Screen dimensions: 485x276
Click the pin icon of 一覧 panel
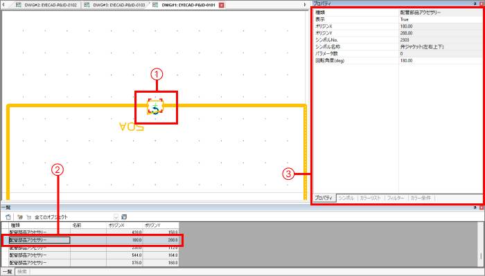(475, 208)
